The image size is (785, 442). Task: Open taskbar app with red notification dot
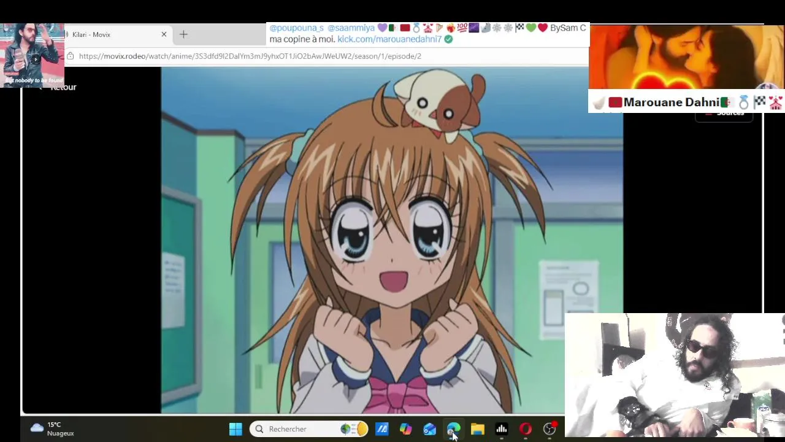[550, 429]
